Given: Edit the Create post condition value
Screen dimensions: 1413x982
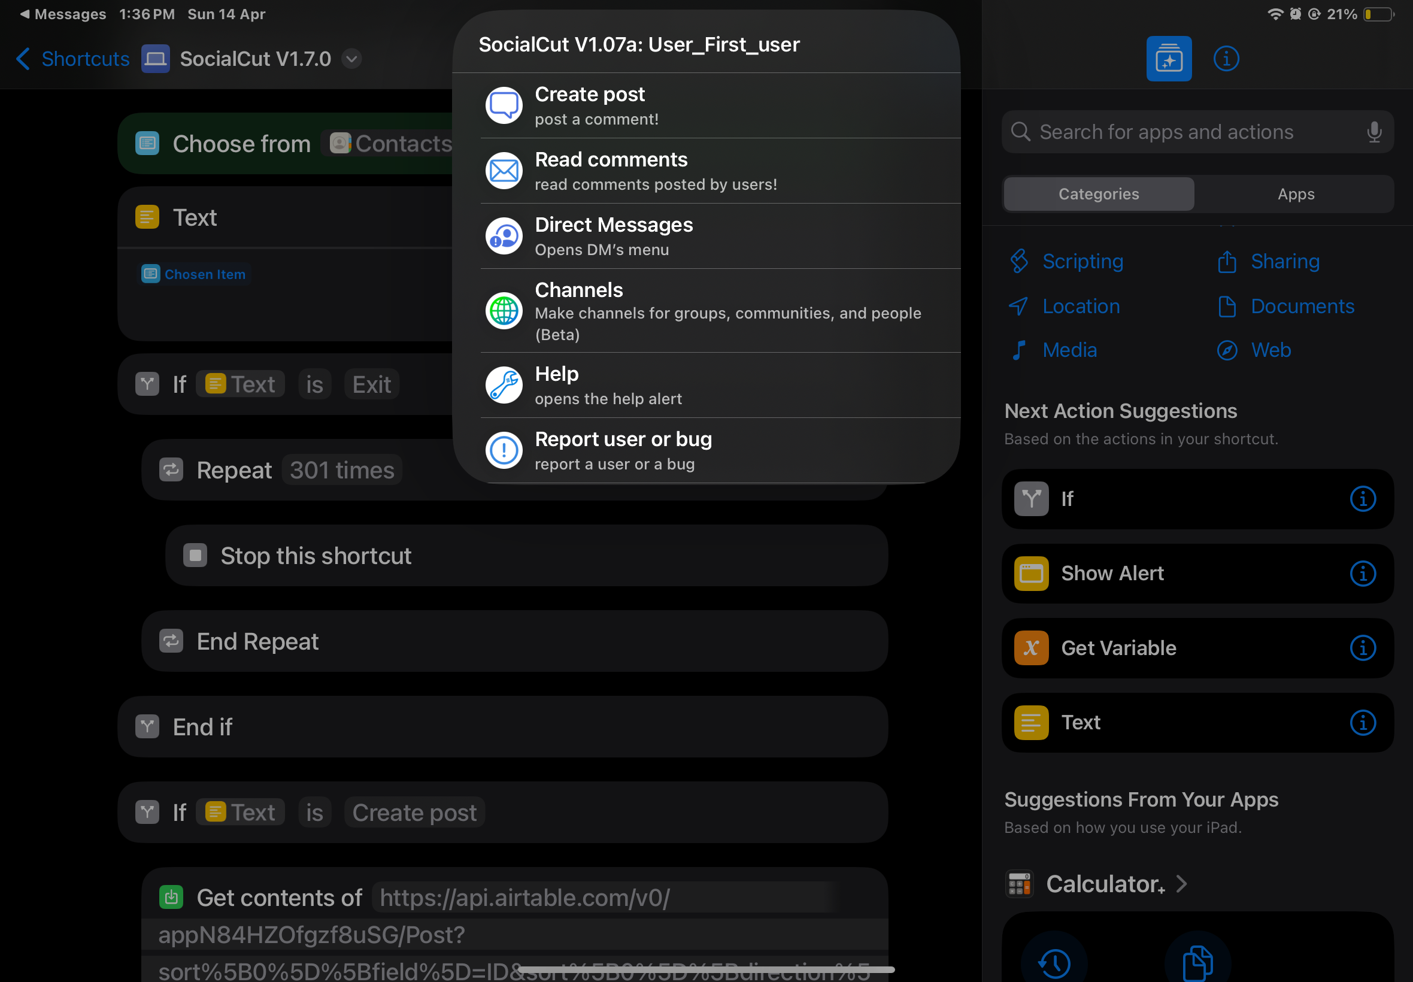Looking at the screenshot, I should coord(414,813).
